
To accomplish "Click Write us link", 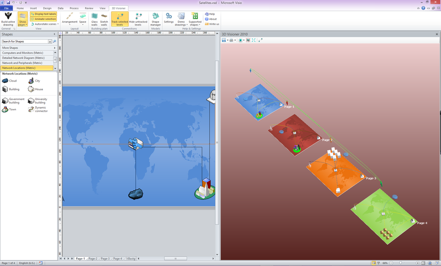I will tap(212, 24).
